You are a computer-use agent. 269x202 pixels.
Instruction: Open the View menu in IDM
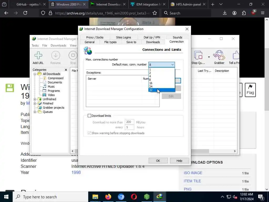[73, 46]
